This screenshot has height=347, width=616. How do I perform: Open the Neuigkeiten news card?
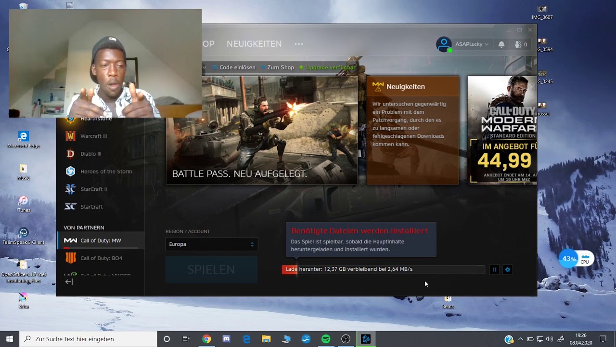click(x=412, y=130)
